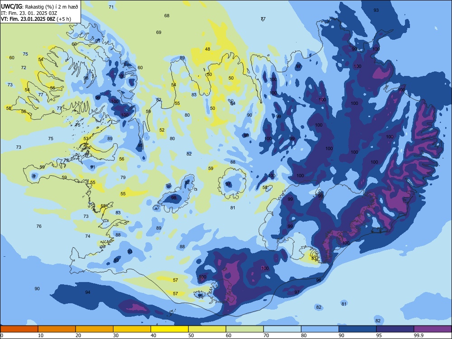
Task: Click the map humidity value 72
Action: 24,68
